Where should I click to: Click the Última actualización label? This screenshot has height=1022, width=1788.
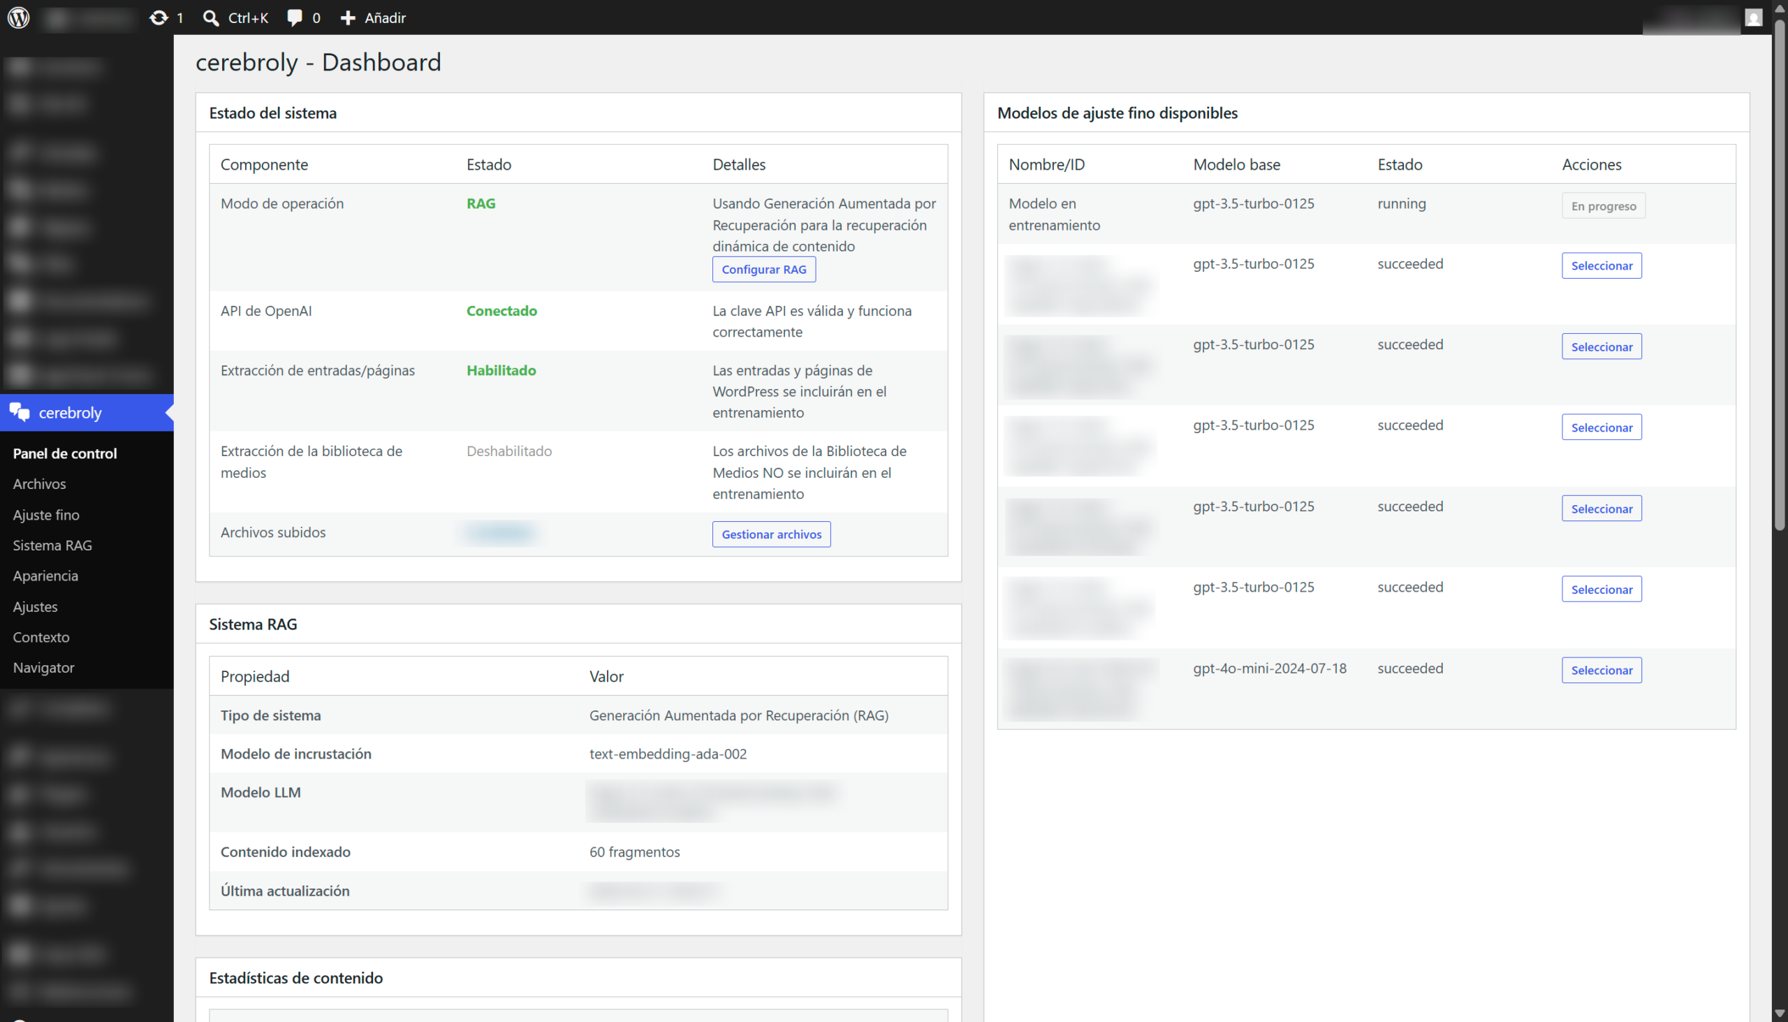[285, 891]
